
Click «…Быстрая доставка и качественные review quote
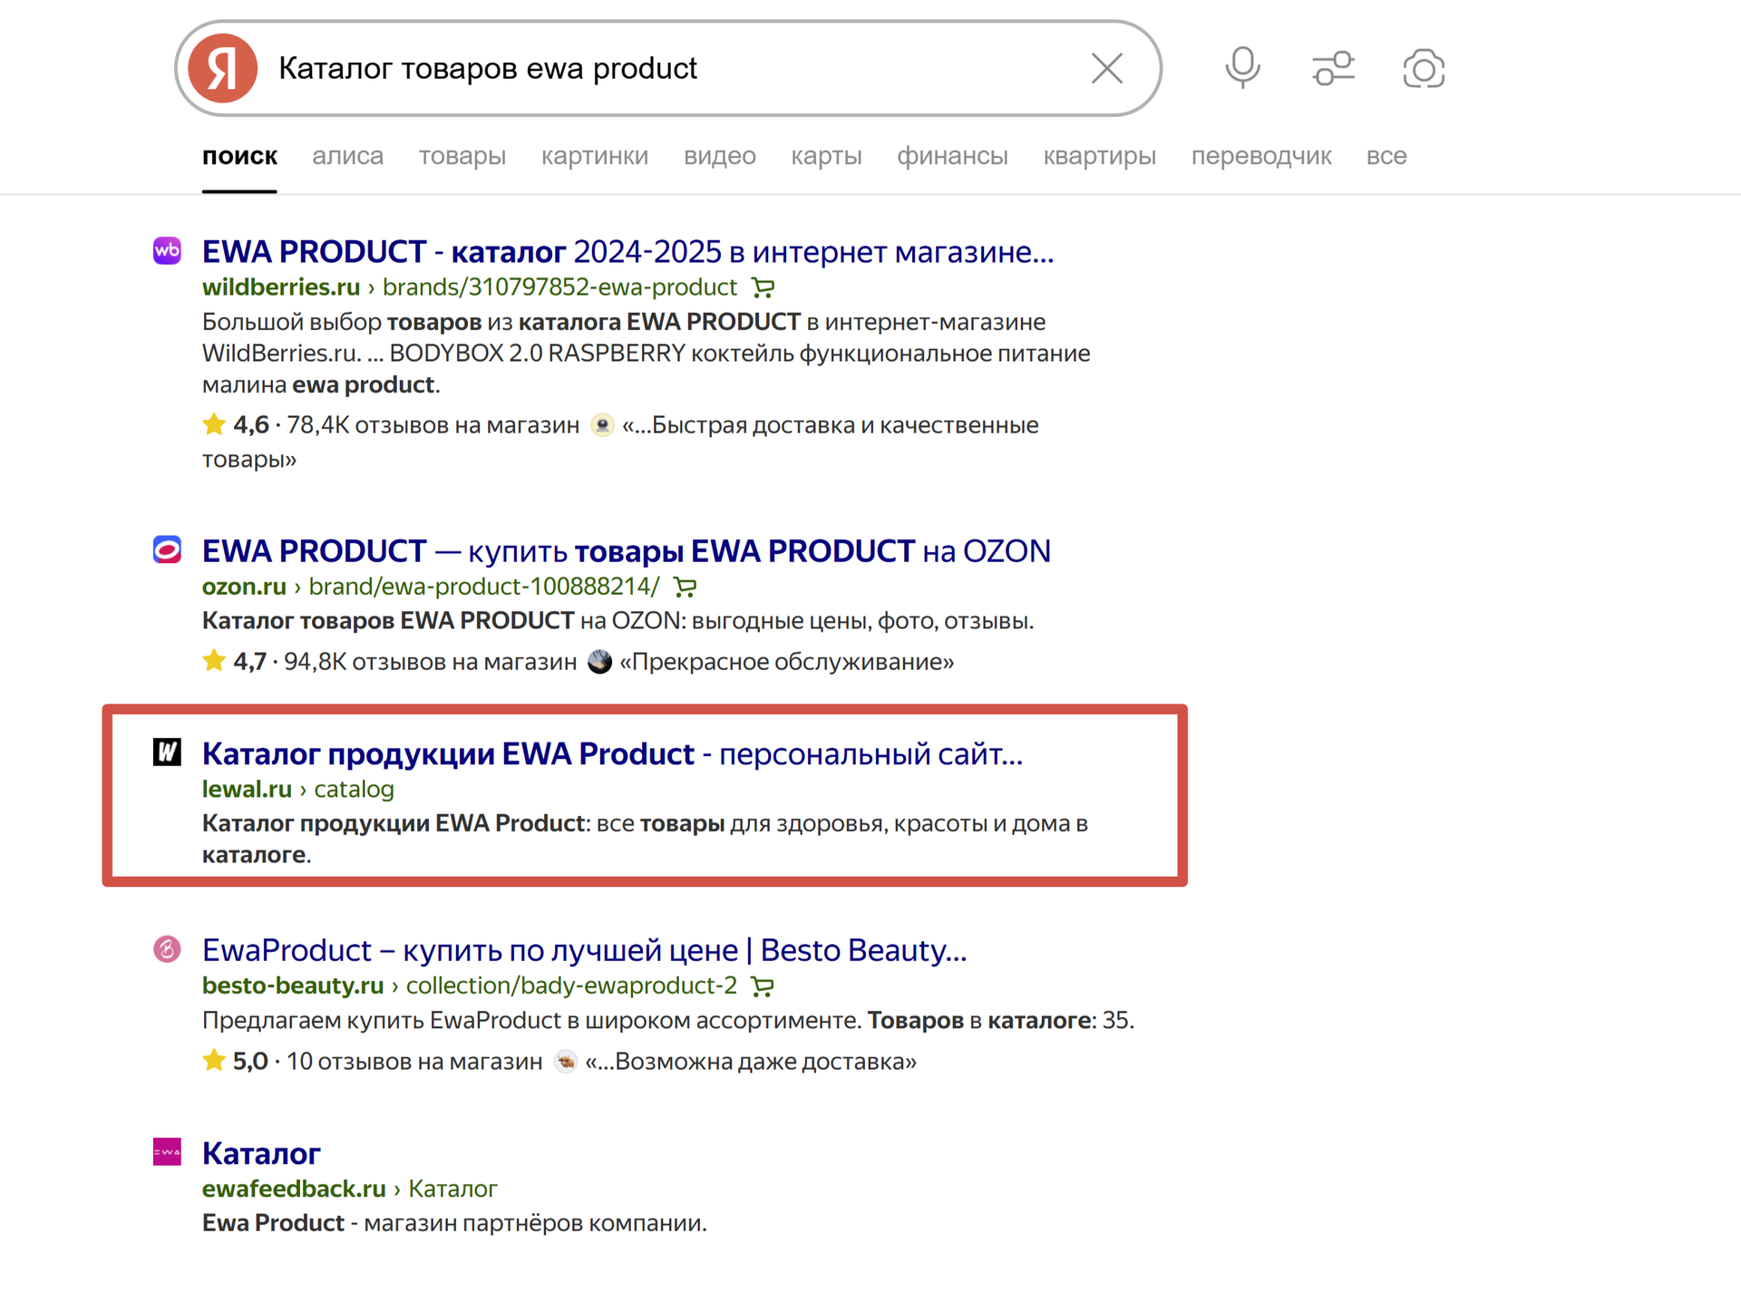830,424
